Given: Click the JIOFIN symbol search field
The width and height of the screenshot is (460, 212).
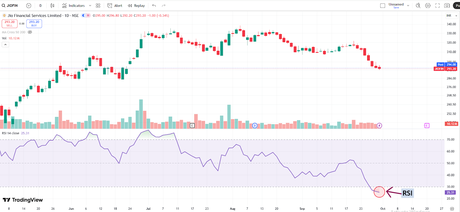Looking at the screenshot, I should coord(10,5).
